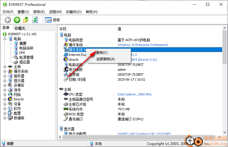Screen dimensions: 228x147
Task: Open the 帮助(H) menu
Action: [92, 12]
